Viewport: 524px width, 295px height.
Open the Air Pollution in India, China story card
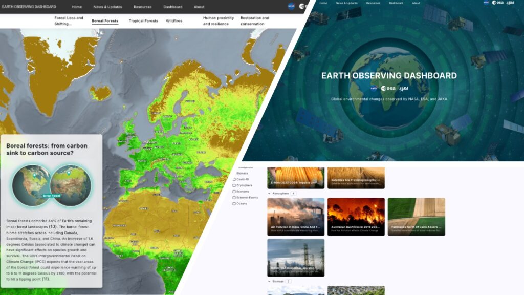296,217
